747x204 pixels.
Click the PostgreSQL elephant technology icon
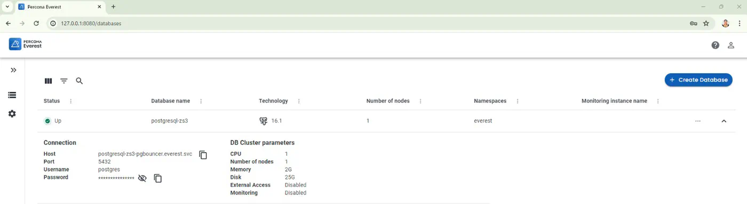[x=263, y=121]
